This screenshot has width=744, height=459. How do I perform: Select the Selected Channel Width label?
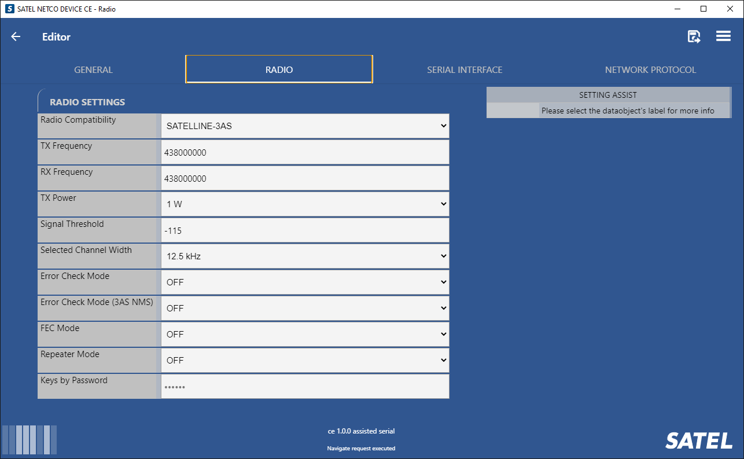pos(86,250)
